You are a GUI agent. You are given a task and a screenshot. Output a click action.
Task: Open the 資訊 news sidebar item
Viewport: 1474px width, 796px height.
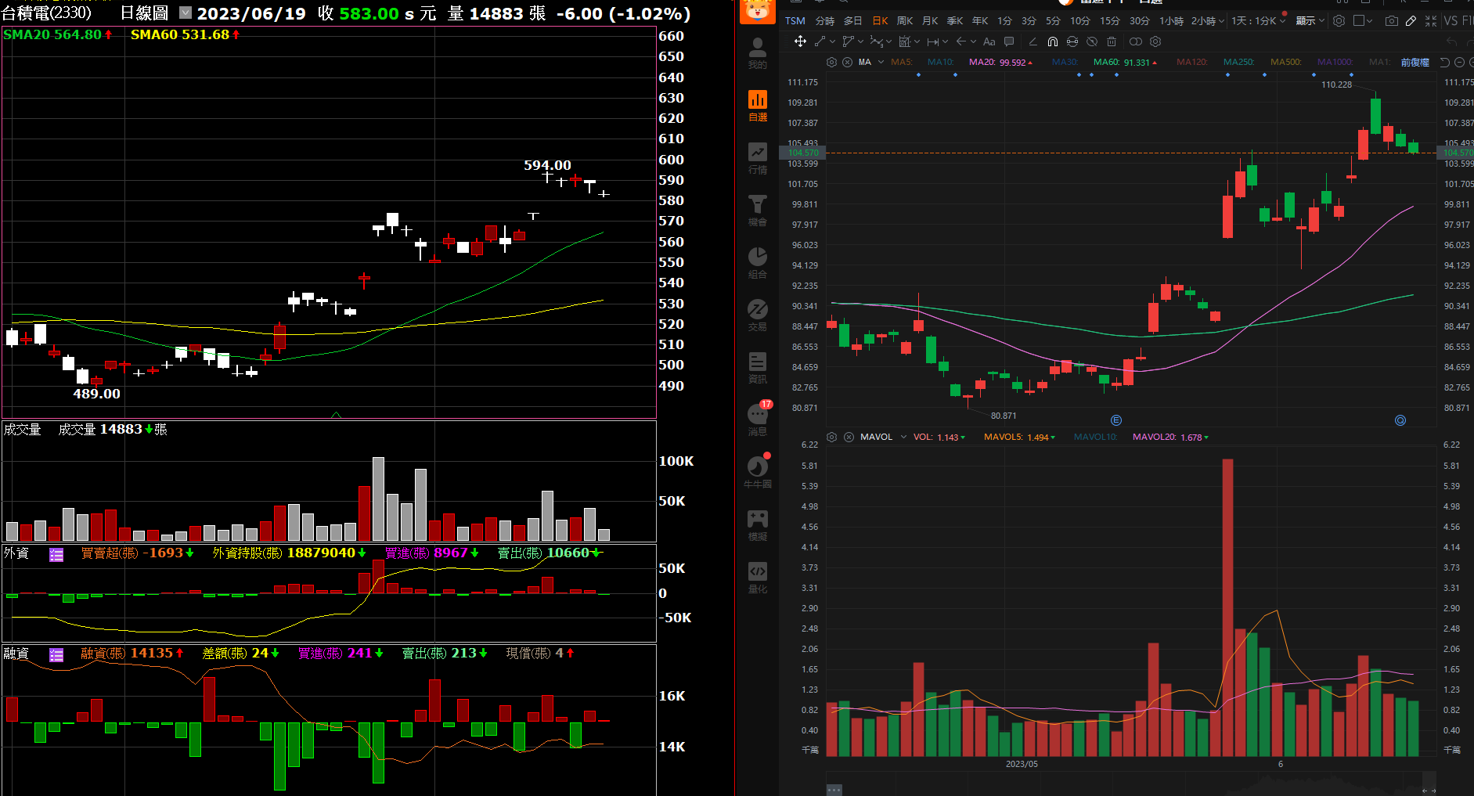[758, 368]
